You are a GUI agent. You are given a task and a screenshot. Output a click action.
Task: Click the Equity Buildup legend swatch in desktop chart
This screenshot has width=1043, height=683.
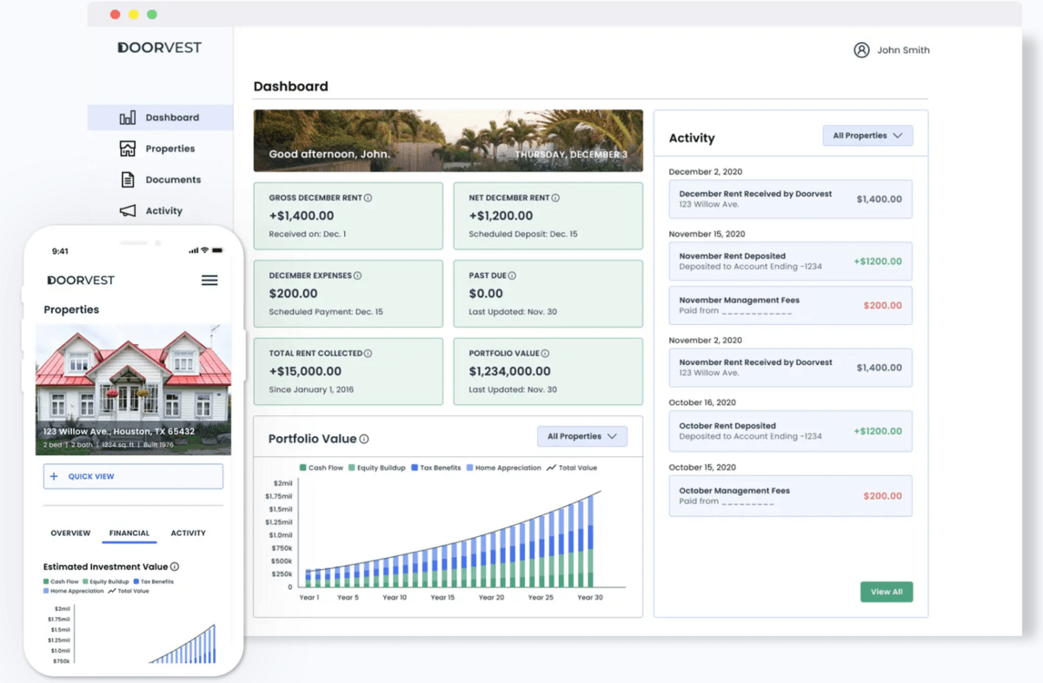click(352, 467)
